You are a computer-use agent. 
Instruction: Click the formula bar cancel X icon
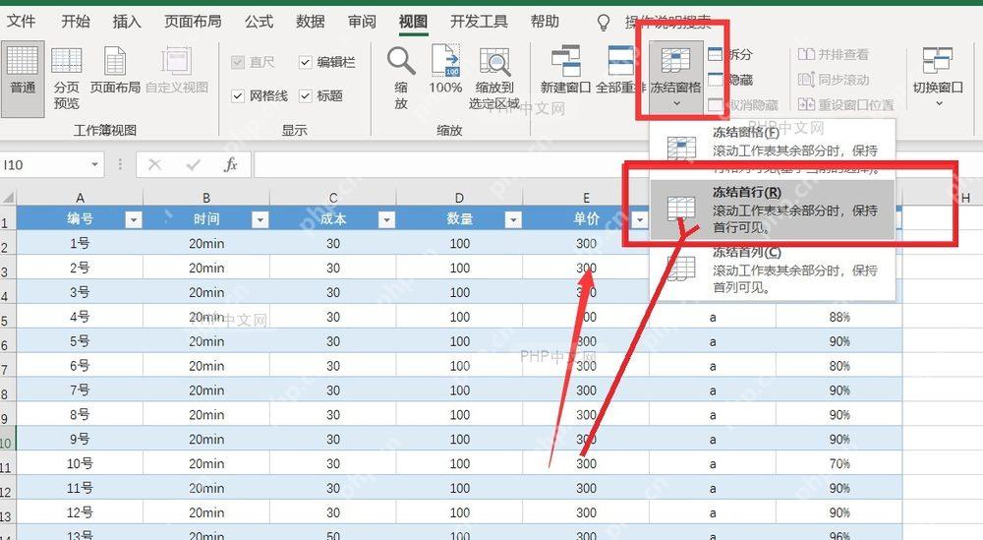point(155,165)
